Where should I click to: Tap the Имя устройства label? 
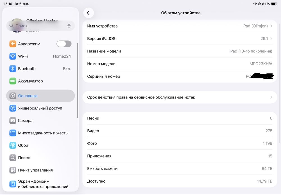pos(102,26)
